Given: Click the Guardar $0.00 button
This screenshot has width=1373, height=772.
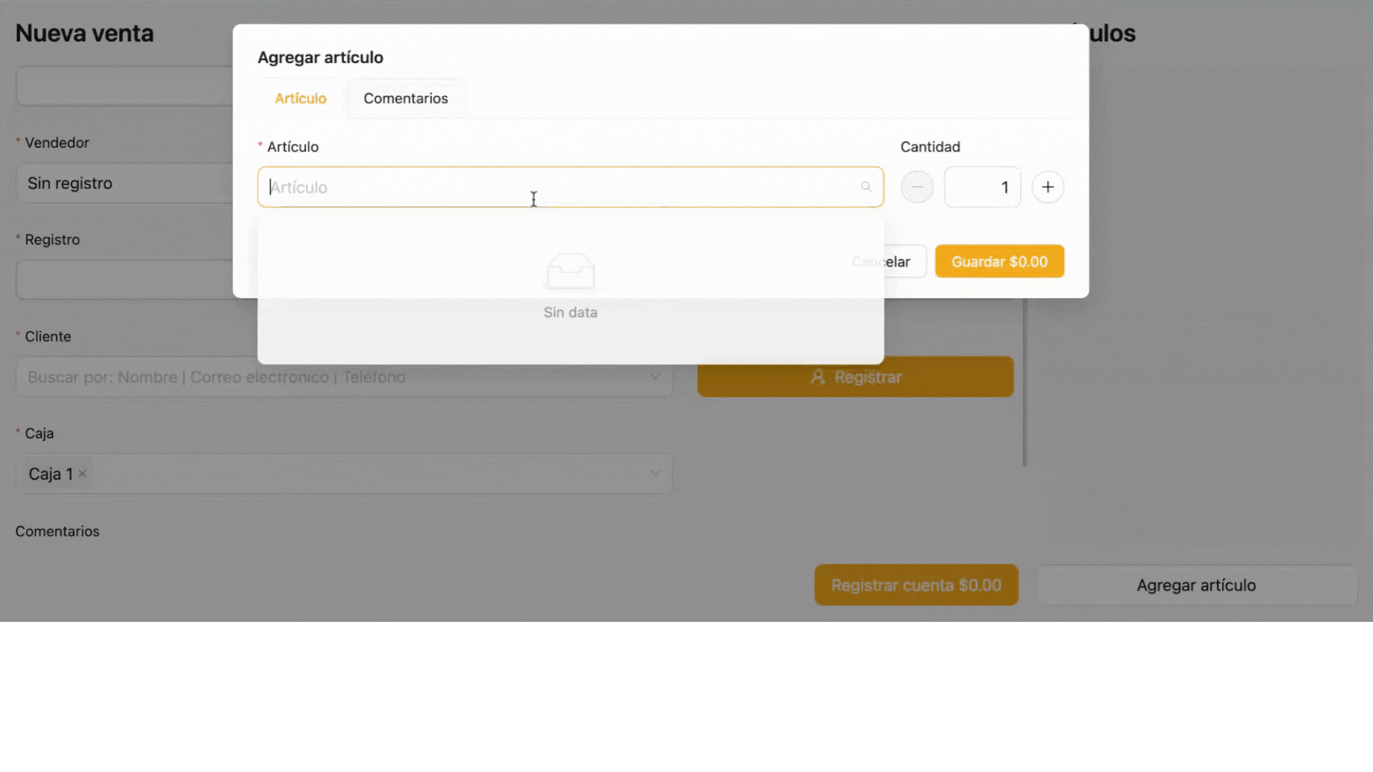Looking at the screenshot, I should point(999,262).
